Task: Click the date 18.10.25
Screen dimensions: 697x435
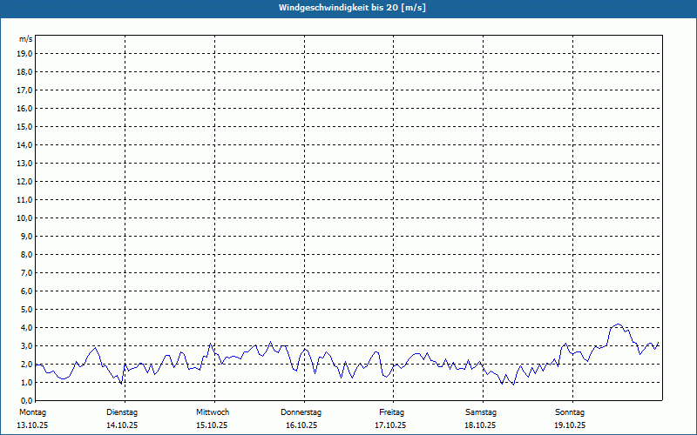Action: pos(481,425)
